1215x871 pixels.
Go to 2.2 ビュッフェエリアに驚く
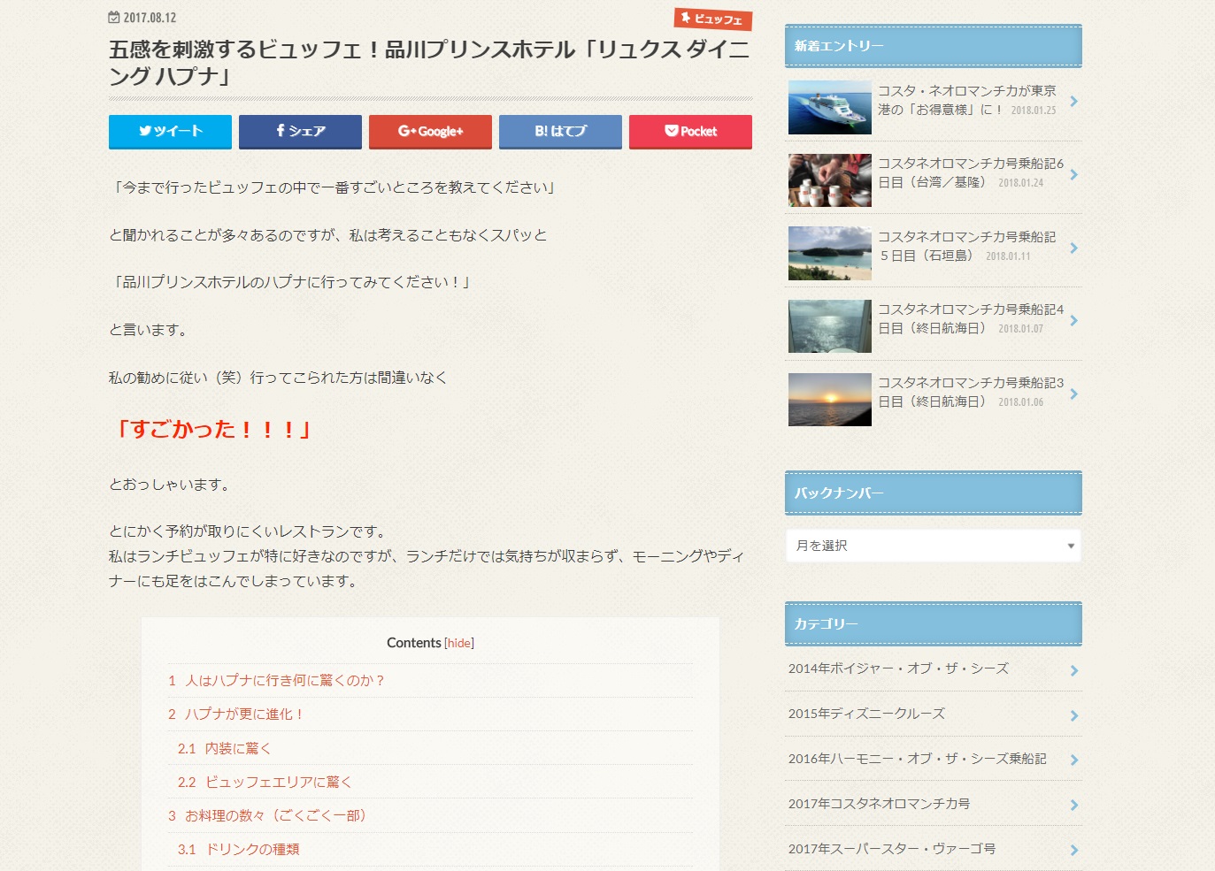tap(265, 782)
